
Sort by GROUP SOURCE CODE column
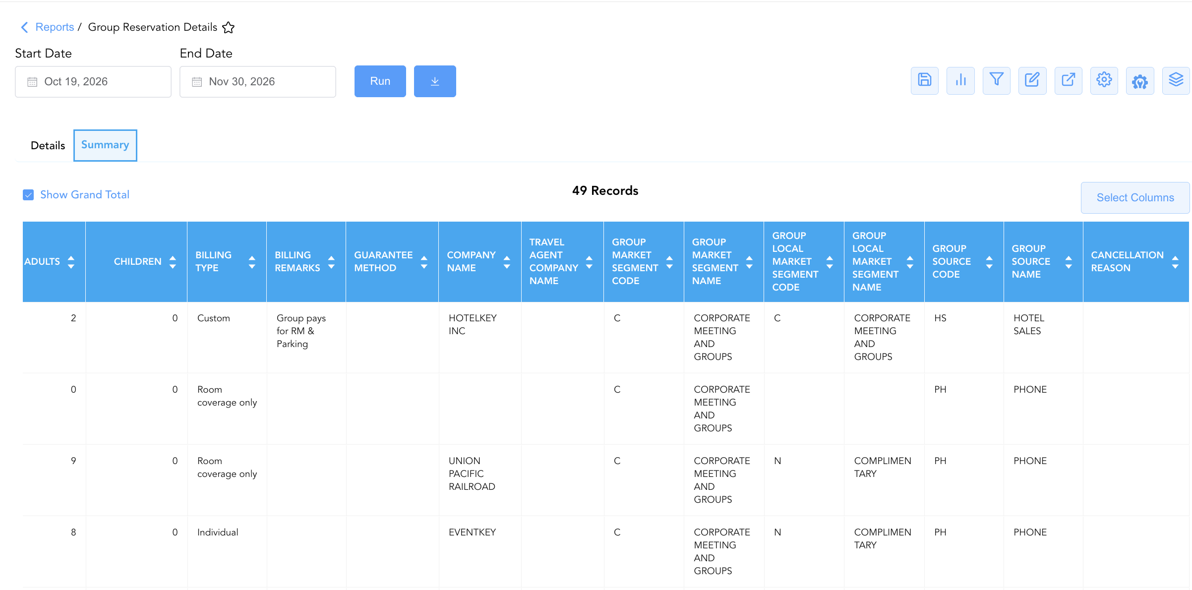989,262
